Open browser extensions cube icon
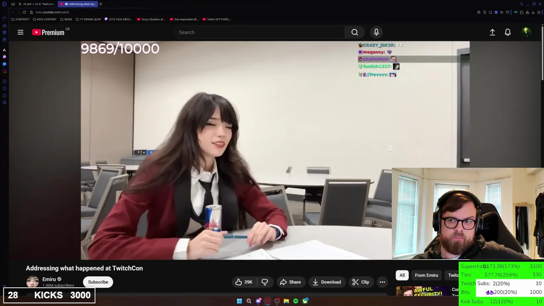The height and width of the screenshot is (306, 544). coord(521,12)
